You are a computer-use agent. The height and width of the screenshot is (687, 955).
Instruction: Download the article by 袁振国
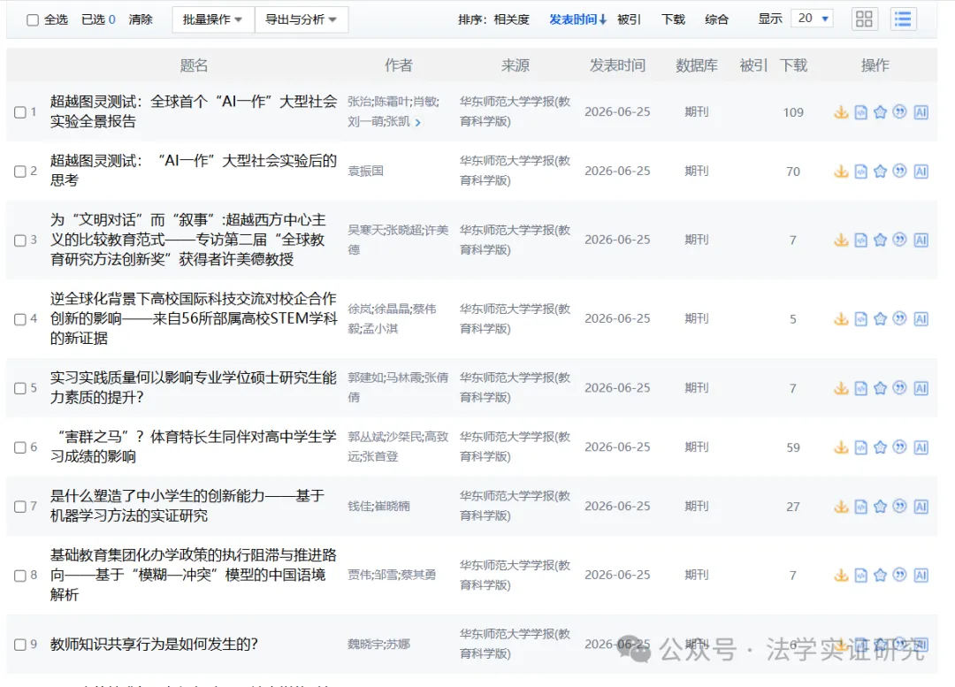(x=841, y=172)
